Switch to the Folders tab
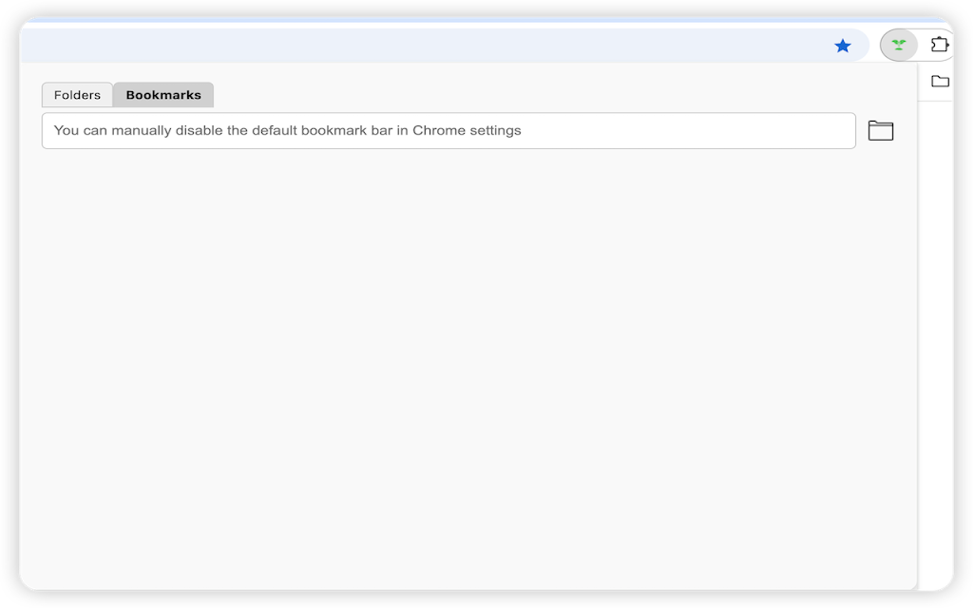Image resolution: width=973 pixels, height=608 pixels. (77, 95)
